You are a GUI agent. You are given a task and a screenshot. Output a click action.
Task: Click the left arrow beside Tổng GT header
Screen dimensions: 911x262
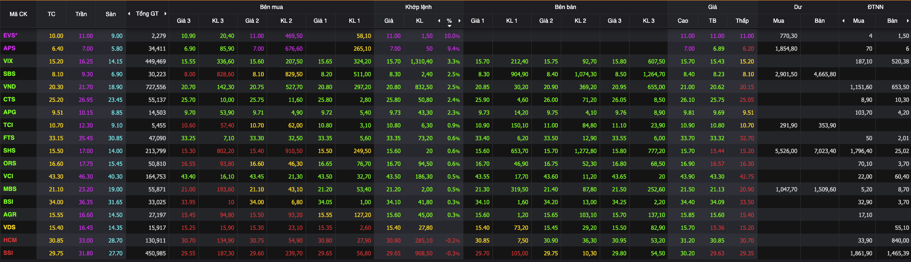[x=129, y=14]
